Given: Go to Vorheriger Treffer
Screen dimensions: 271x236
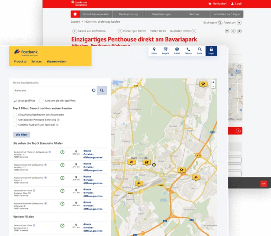Looking at the screenshot, I should pos(132,31).
